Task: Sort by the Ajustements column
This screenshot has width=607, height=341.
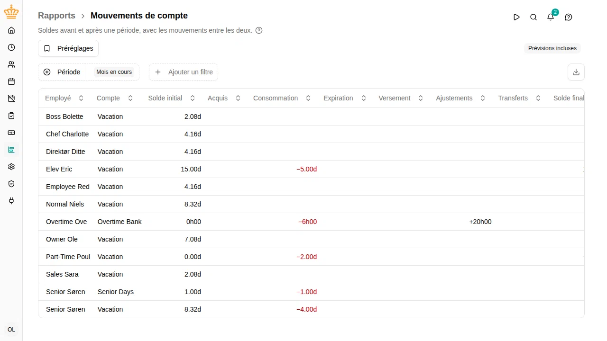Action: (460, 98)
